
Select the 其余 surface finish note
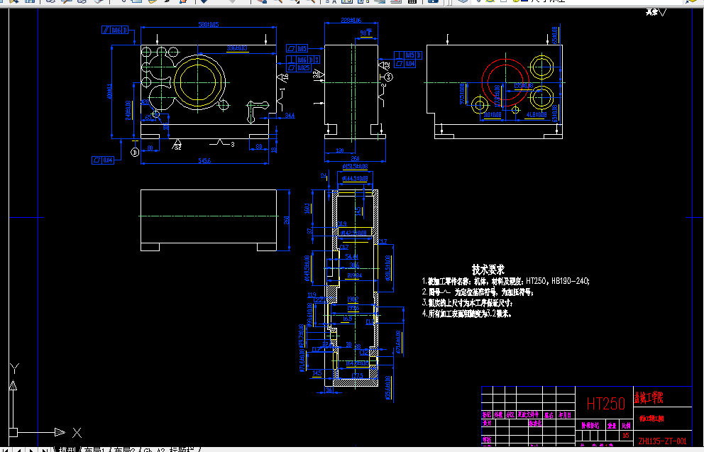[656, 12]
